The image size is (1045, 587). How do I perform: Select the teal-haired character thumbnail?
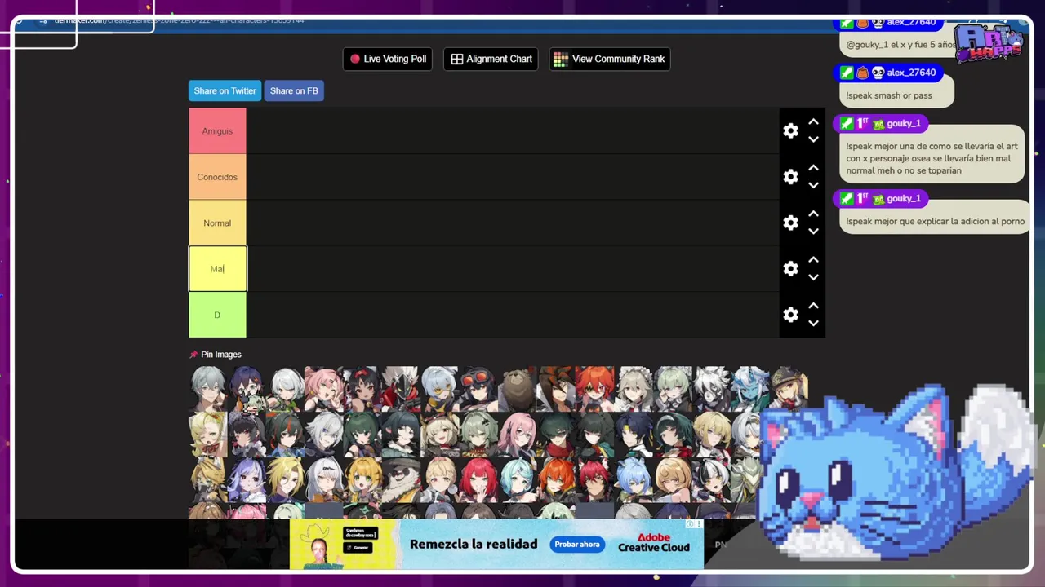pos(518,479)
